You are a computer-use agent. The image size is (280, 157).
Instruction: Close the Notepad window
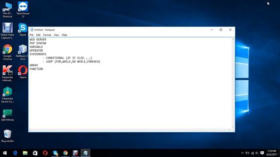pyautogui.click(x=231, y=30)
